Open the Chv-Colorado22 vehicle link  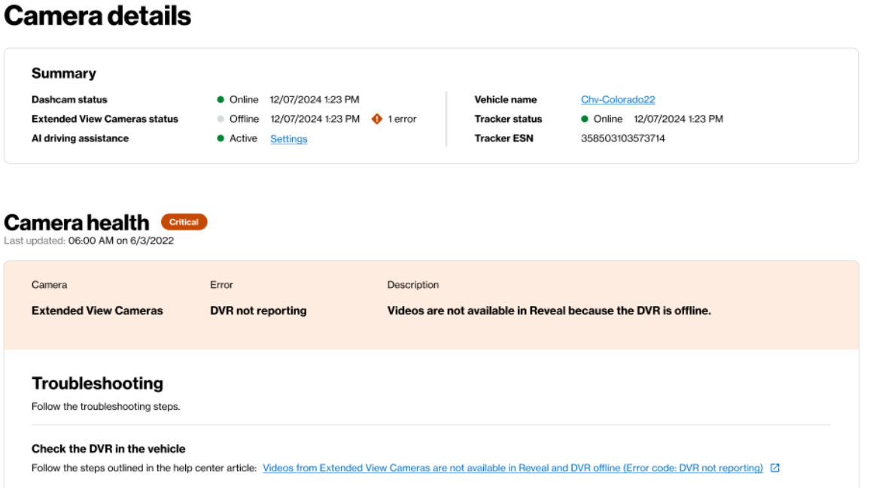pyautogui.click(x=618, y=100)
